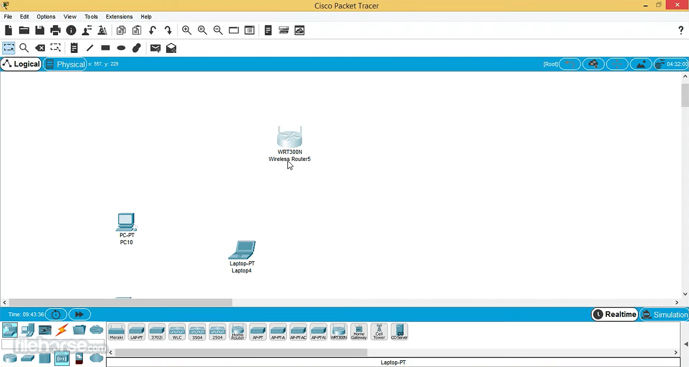
Task: Pick the Home Gateway device
Action: [359, 332]
